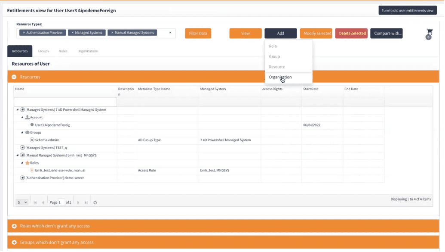Remove the Managed Systems resource type filter
The width and height of the screenshot is (445, 252).
click(73, 33)
